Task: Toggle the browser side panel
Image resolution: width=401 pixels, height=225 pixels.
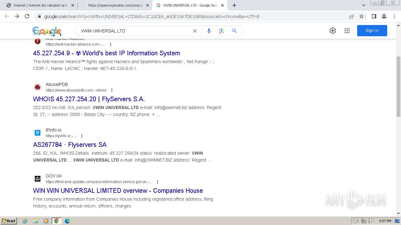Action: click(x=374, y=17)
